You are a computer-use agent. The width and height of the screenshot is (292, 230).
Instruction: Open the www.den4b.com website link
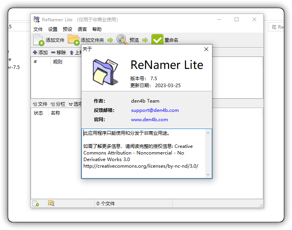click(149, 120)
